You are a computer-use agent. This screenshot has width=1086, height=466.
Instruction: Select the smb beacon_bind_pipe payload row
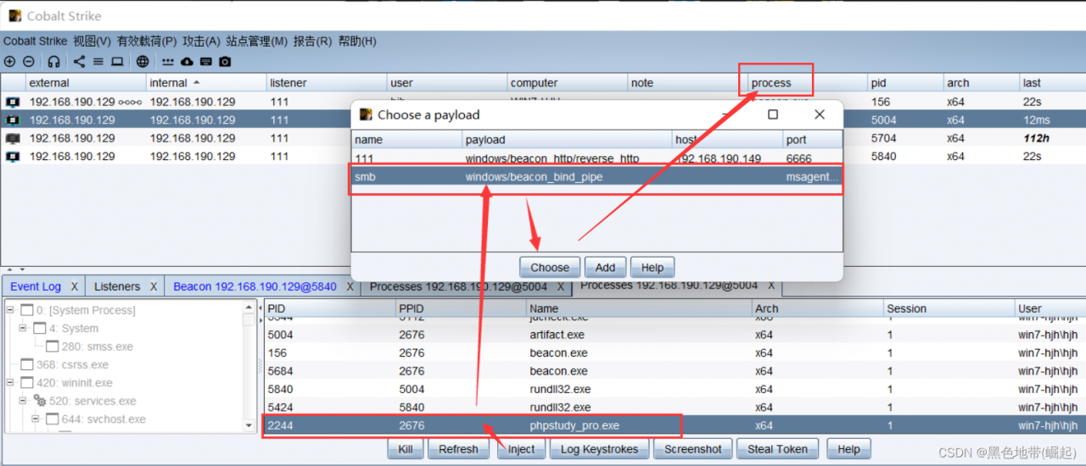(597, 177)
